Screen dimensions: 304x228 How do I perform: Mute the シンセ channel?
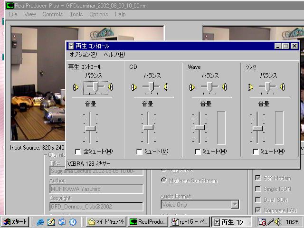[256, 152]
